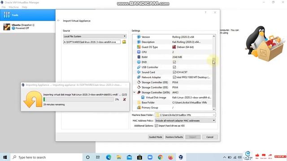Select the AHCI controller value
This screenshot has width=287, height=161.
click(175, 93)
